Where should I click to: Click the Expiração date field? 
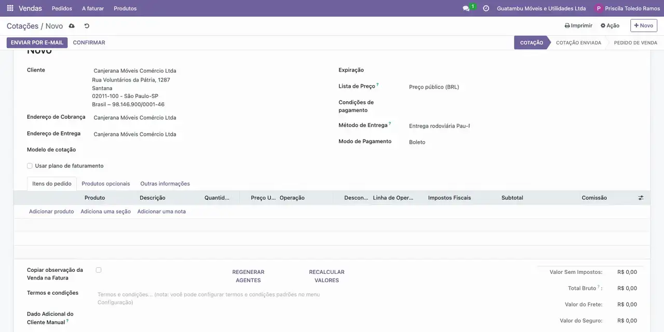pyautogui.click(x=521, y=71)
